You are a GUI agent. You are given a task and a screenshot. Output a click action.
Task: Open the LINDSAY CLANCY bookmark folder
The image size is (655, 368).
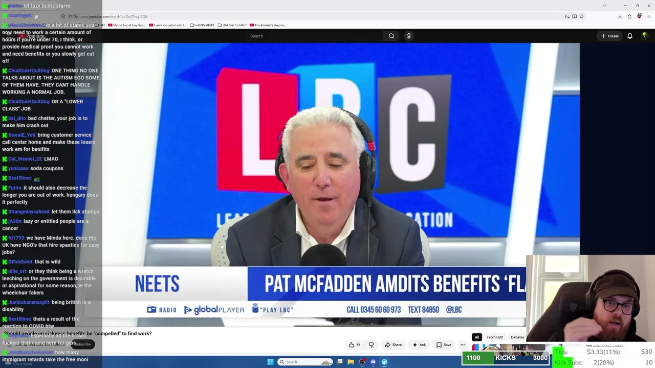click(232, 25)
